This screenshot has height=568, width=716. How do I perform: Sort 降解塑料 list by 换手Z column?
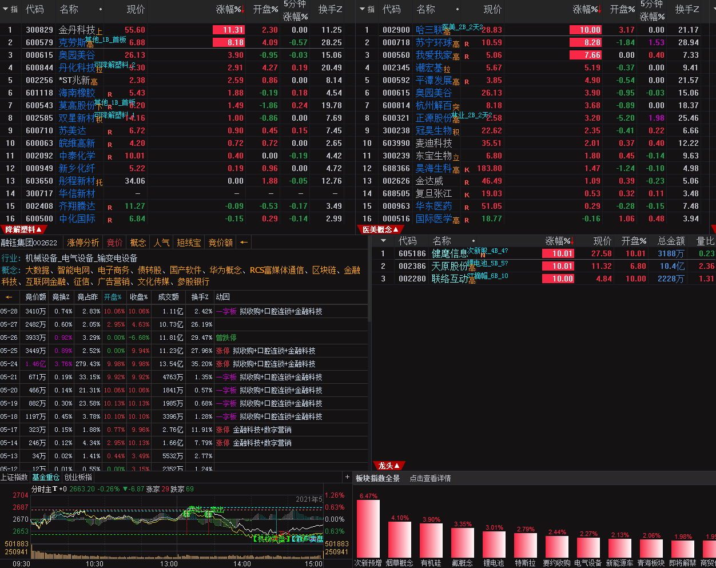(x=331, y=10)
